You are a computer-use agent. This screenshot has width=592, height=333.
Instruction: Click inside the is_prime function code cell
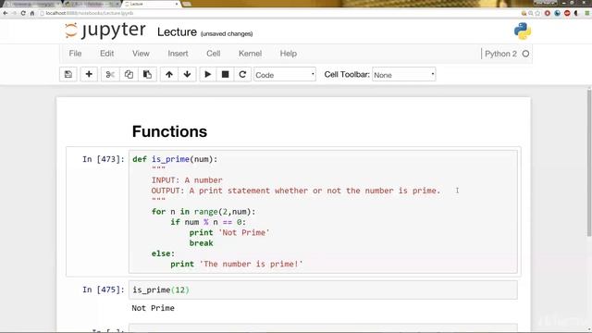click(x=323, y=212)
